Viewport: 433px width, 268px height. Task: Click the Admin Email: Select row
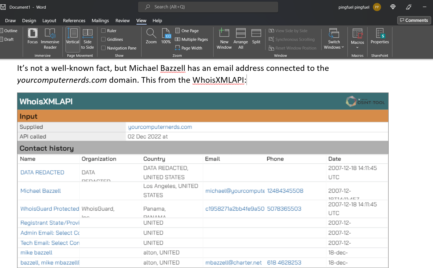(x=50, y=233)
